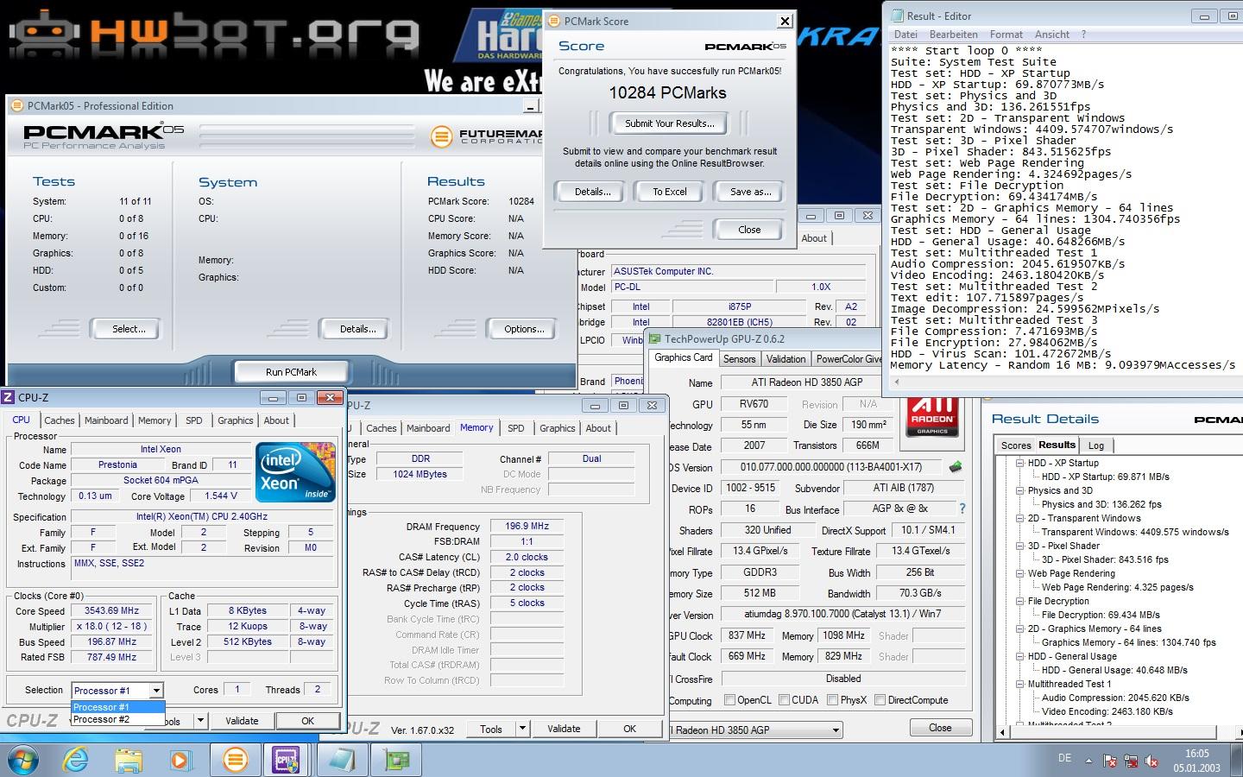Screen dimensions: 1243x777
Task: Click the FutureMark logo in PCMark05
Action: (441, 136)
